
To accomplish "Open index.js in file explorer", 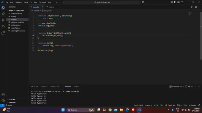I will point(14,17).
